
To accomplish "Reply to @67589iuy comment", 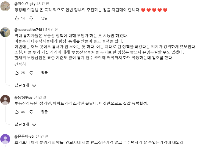I will (45, 112).
